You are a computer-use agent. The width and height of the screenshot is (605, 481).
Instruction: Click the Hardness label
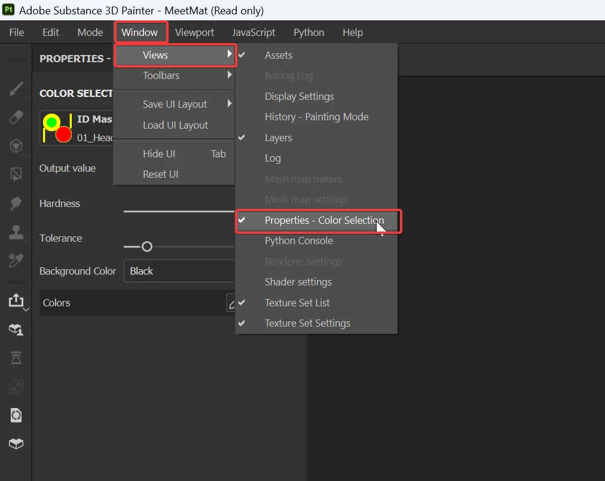coord(59,203)
